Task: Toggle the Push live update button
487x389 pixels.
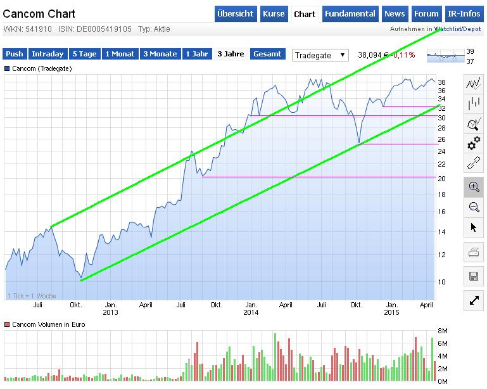Action: coord(15,54)
